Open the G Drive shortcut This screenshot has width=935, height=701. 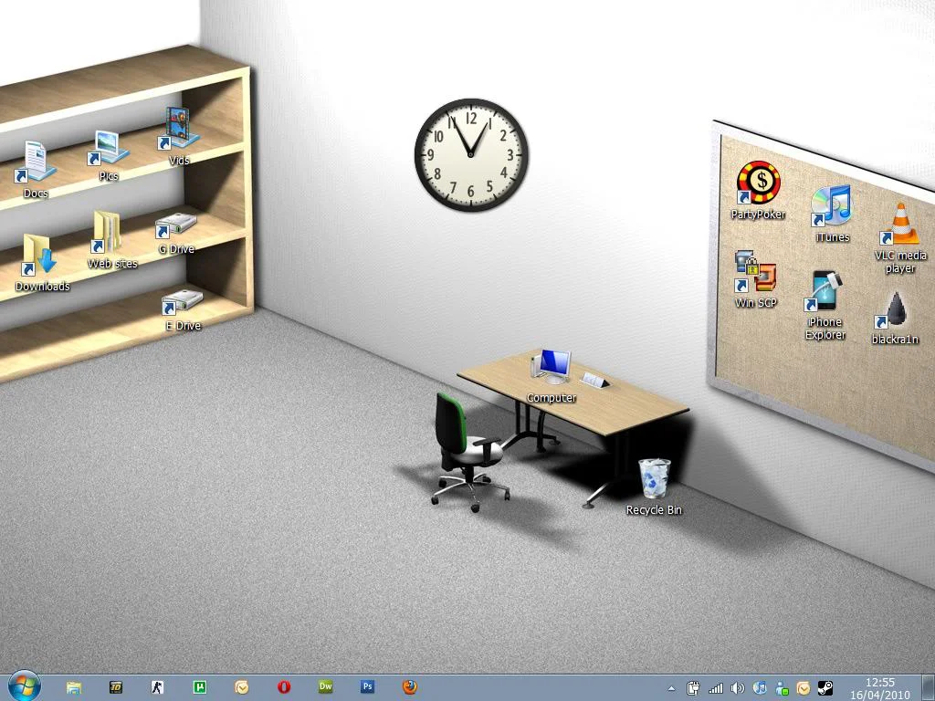(176, 233)
